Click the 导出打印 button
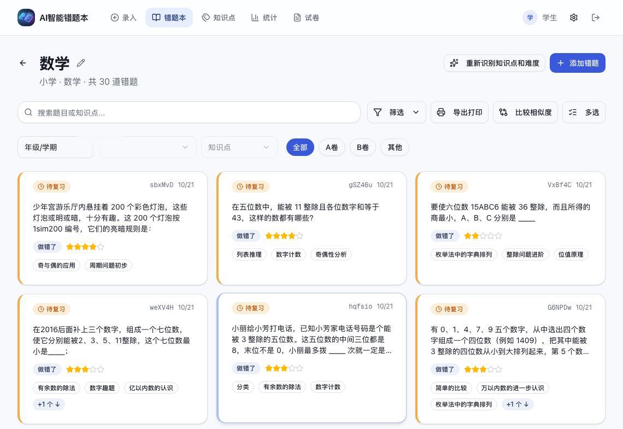Image resolution: width=623 pixels, height=429 pixels. (x=459, y=112)
